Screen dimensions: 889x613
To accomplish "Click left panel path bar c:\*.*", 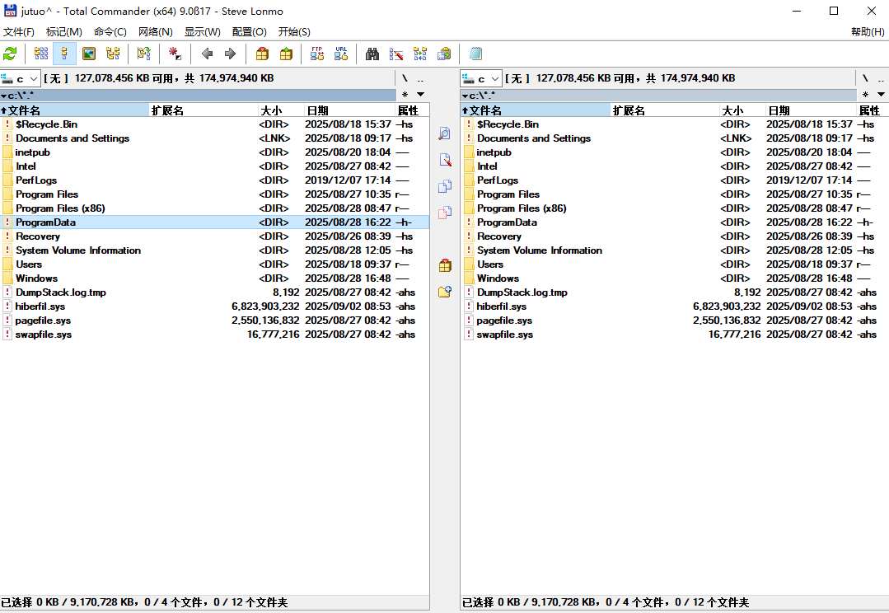I will 198,95.
